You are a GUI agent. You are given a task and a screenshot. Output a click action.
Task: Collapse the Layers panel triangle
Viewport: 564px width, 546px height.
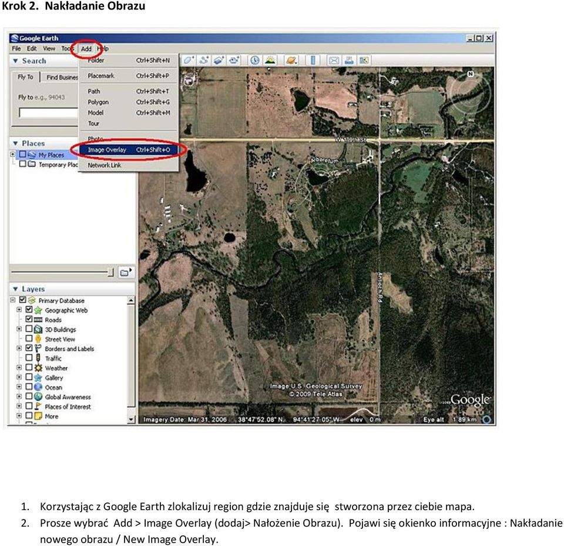15,289
